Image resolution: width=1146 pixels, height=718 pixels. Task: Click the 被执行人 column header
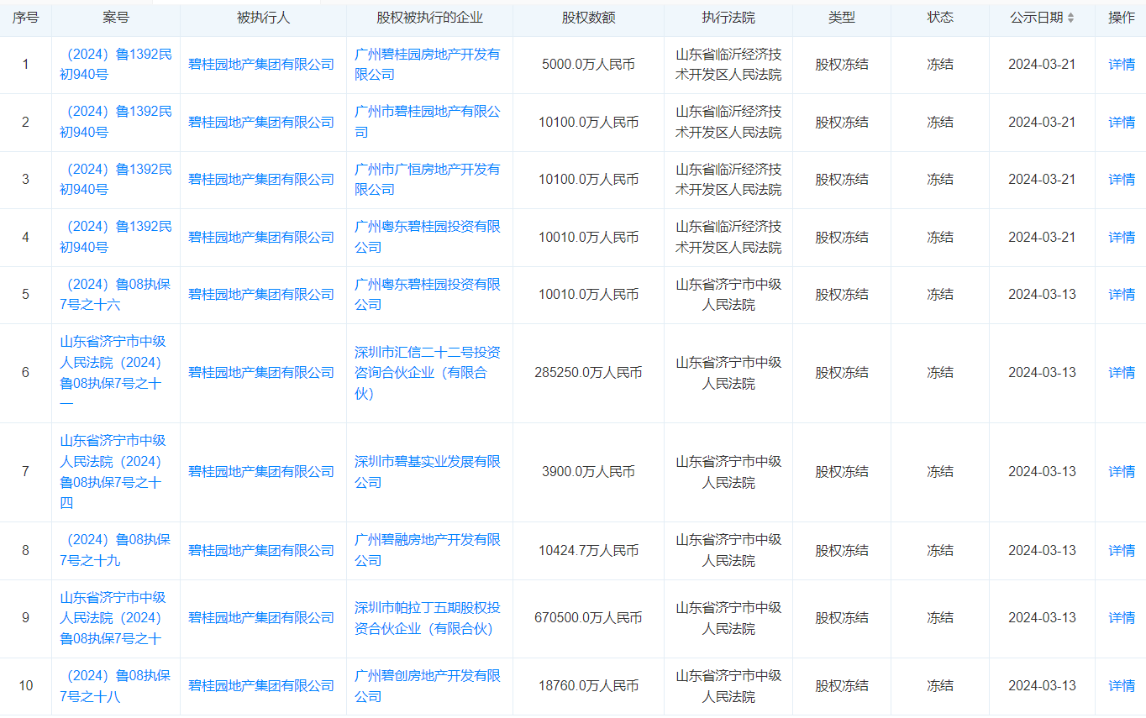click(x=264, y=18)
